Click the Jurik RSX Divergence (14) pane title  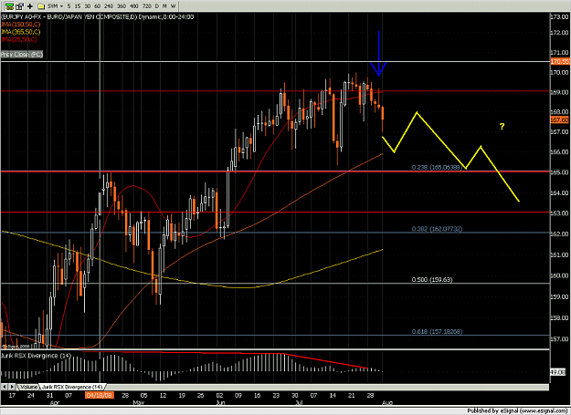[x=36, y=356]
